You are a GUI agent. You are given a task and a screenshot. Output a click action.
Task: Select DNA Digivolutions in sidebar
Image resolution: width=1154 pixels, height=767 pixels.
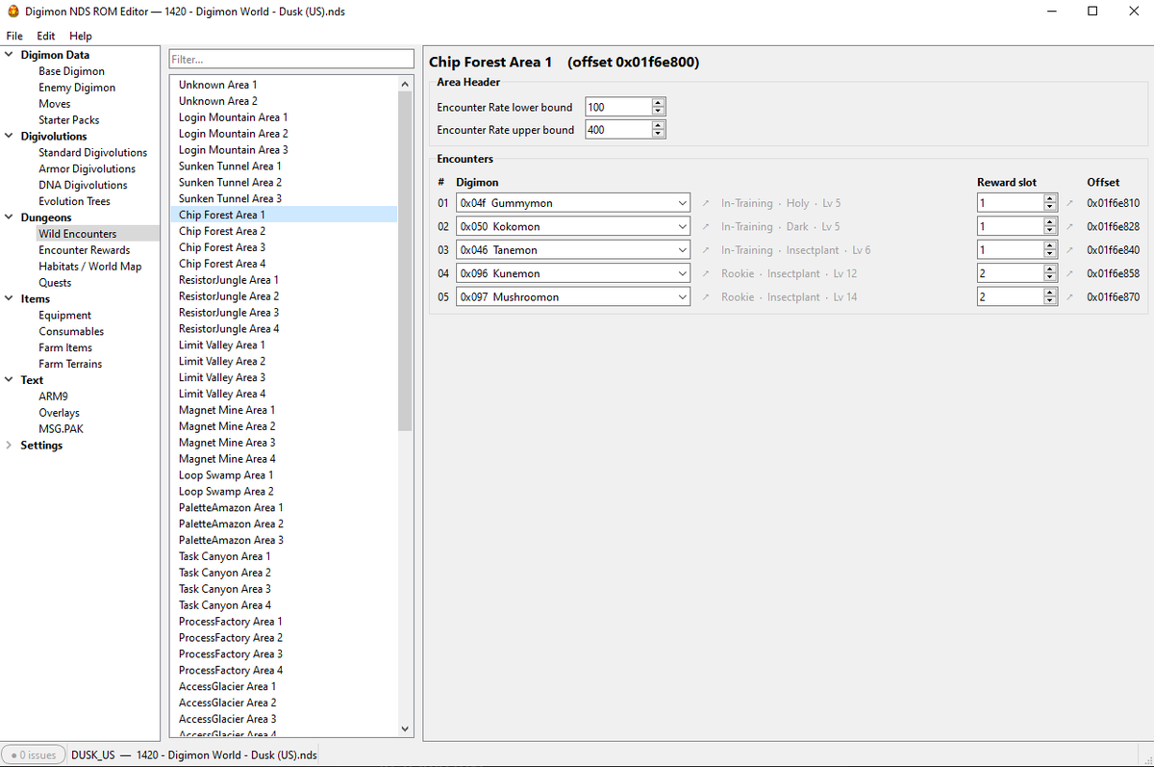tap(83, 186)
